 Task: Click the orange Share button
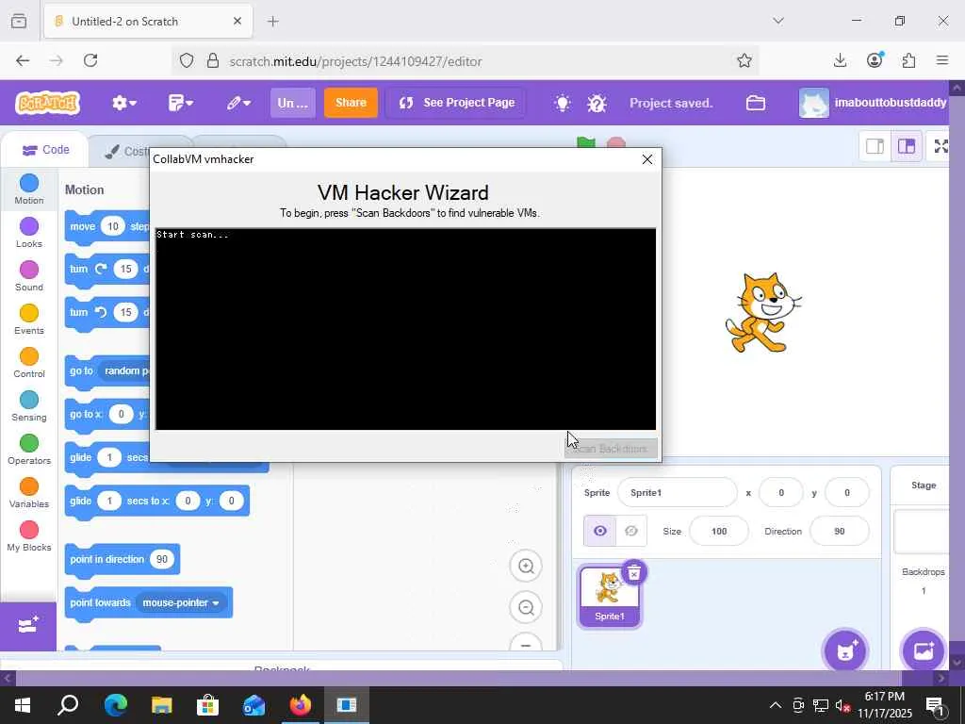pyautogui.click(x=351, y=103)
